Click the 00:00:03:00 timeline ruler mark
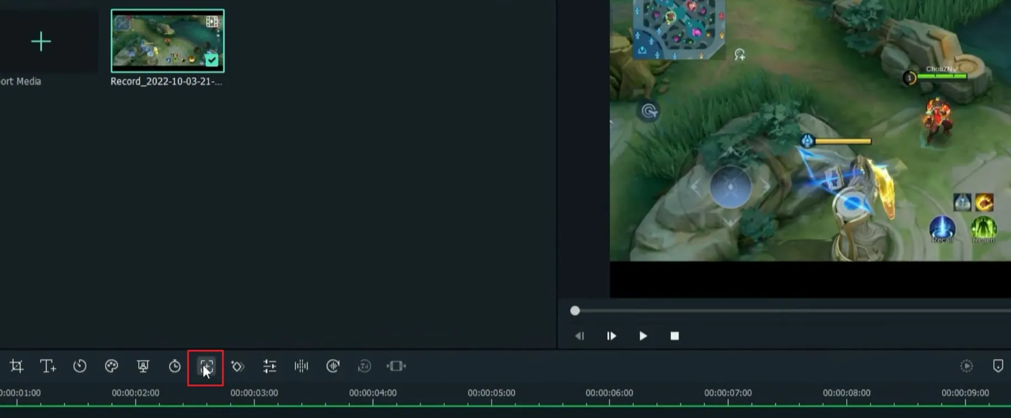 click(254, 393)
